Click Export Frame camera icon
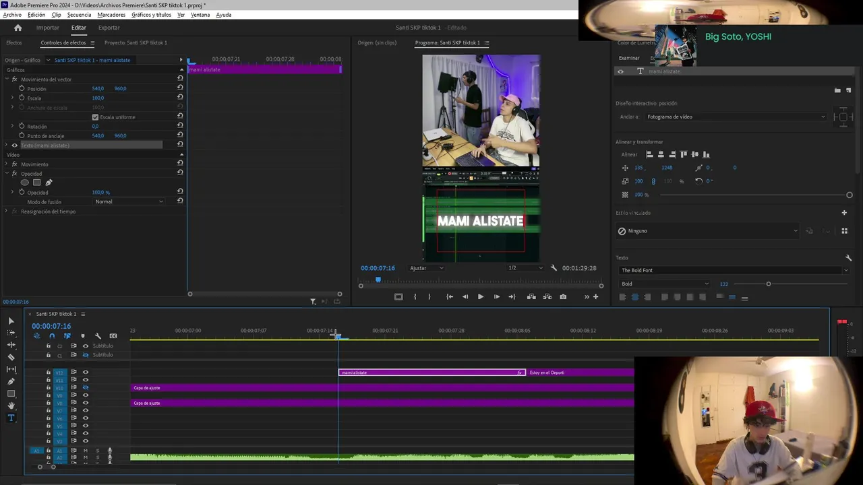 563,296
